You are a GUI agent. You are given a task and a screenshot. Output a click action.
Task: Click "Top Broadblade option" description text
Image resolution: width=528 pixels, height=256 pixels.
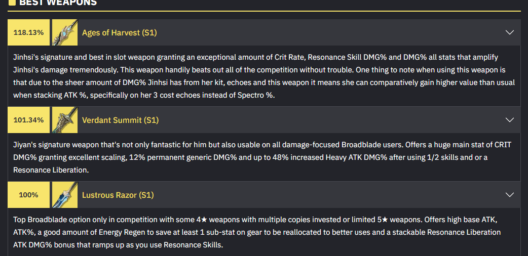tap(45, 220)
